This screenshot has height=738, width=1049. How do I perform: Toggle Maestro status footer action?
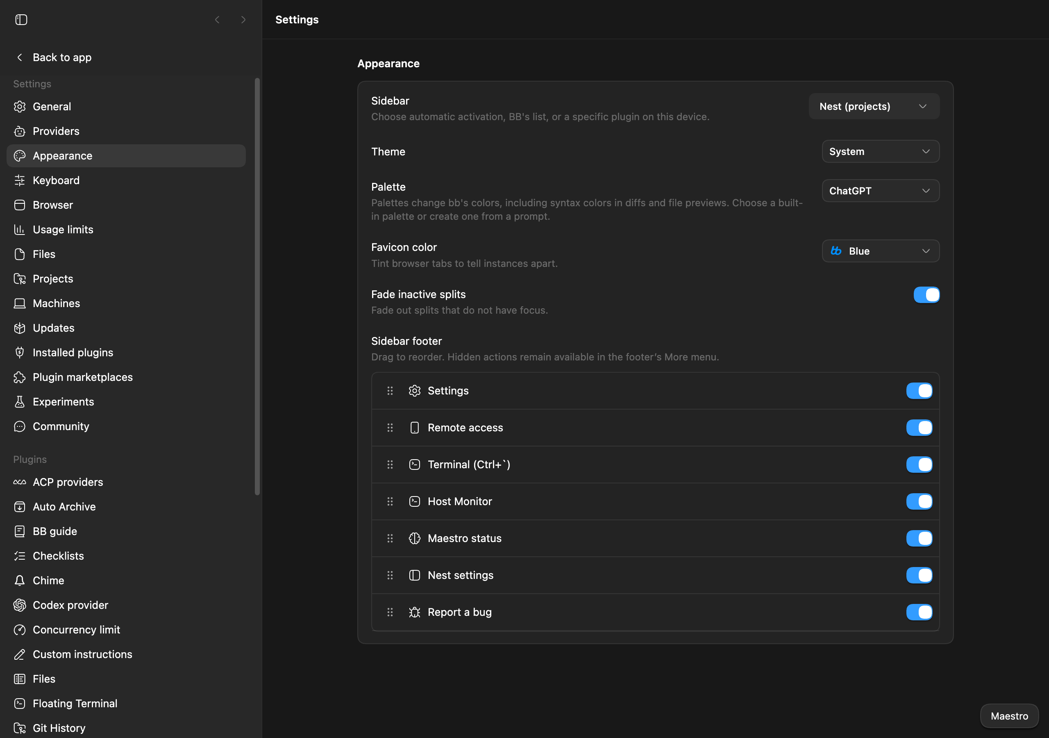click(919, 538)
